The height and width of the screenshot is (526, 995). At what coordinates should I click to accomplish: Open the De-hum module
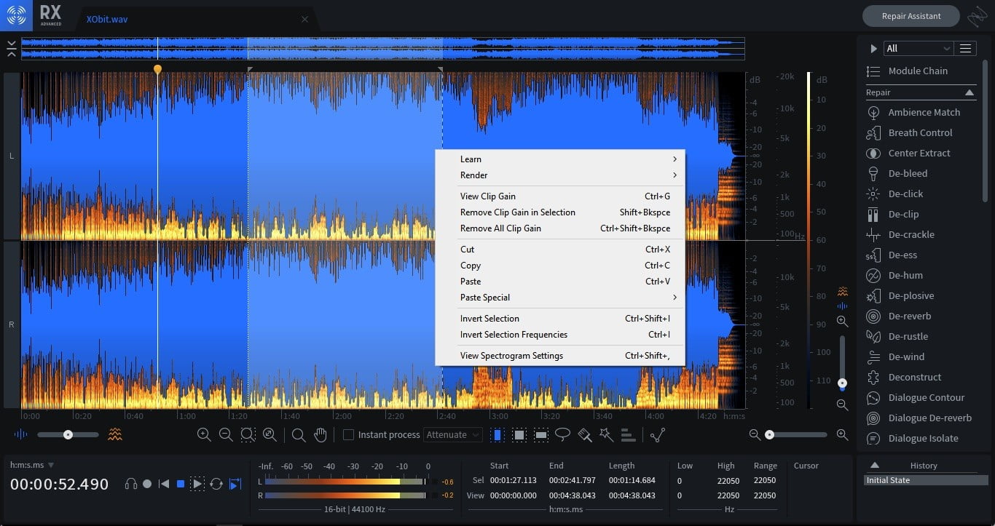[x=905, y=275]
